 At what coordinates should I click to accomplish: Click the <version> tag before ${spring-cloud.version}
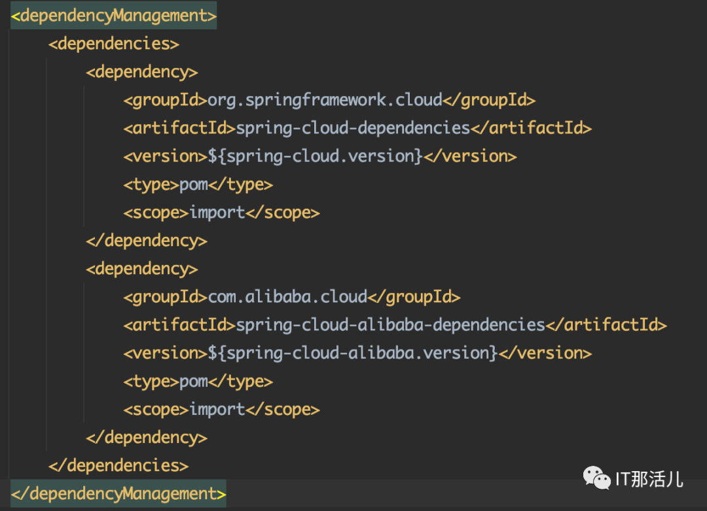pyautogui.click(x=166, y=156)
